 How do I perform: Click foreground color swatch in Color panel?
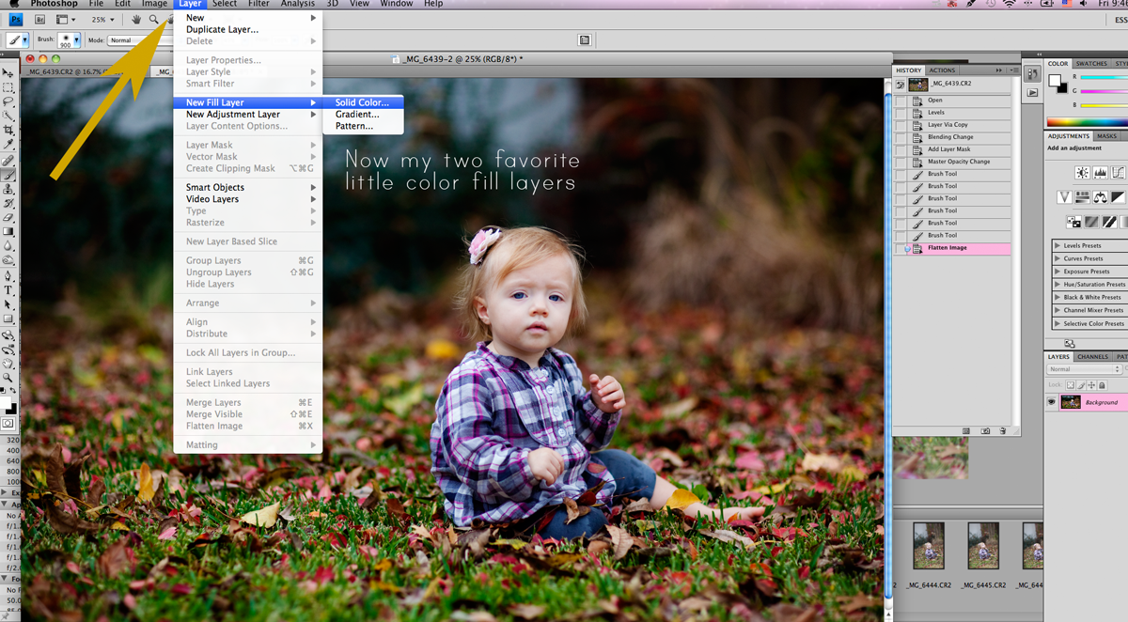coord(1055,80)
